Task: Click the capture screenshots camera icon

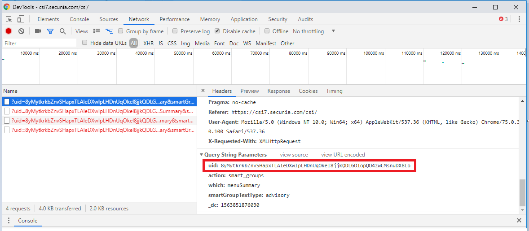Action: pos(38,31)
